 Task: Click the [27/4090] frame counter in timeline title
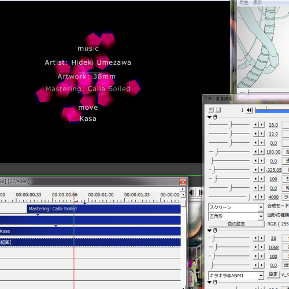point(18,181)
